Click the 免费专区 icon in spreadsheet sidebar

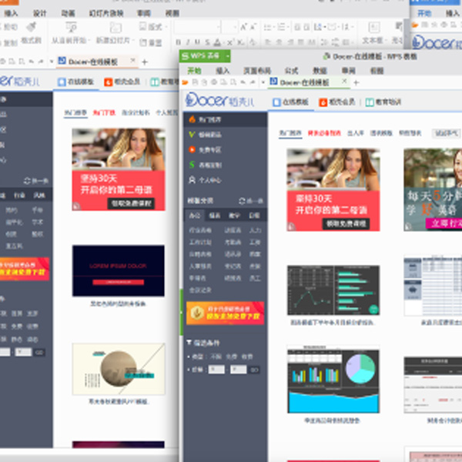(x=192, y=149)
